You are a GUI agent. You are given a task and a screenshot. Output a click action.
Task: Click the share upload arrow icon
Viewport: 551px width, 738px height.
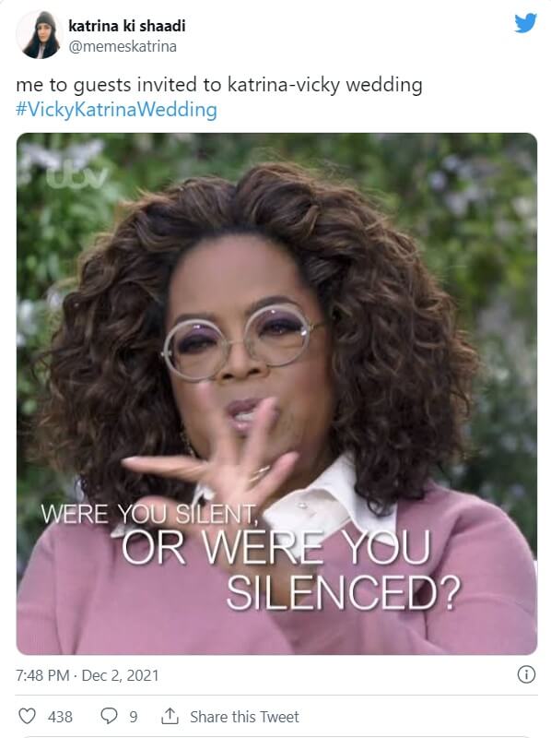pos(170,716)
